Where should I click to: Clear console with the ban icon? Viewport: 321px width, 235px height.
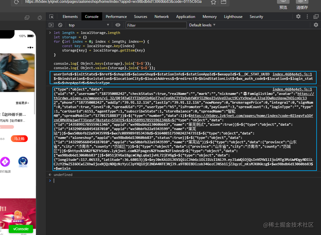(x=60, y=25)
